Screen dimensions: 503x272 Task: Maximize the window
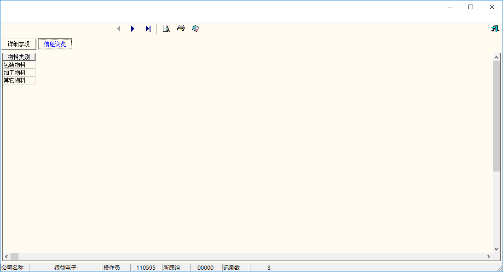pyautogui.click(x=471, y=7)
